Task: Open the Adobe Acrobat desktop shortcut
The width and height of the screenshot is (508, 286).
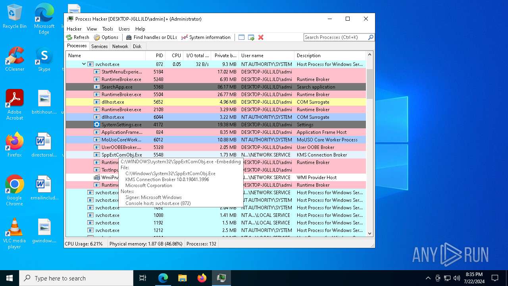Action: (x=15, y=105)
